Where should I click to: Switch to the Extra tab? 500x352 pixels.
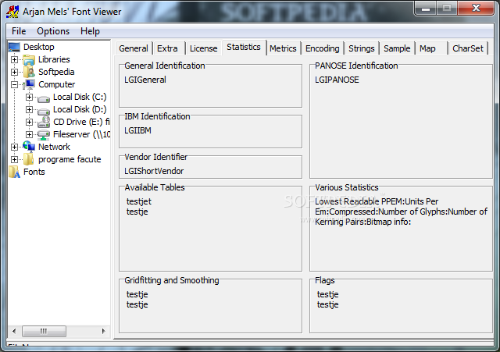click(x=167, y=48)
